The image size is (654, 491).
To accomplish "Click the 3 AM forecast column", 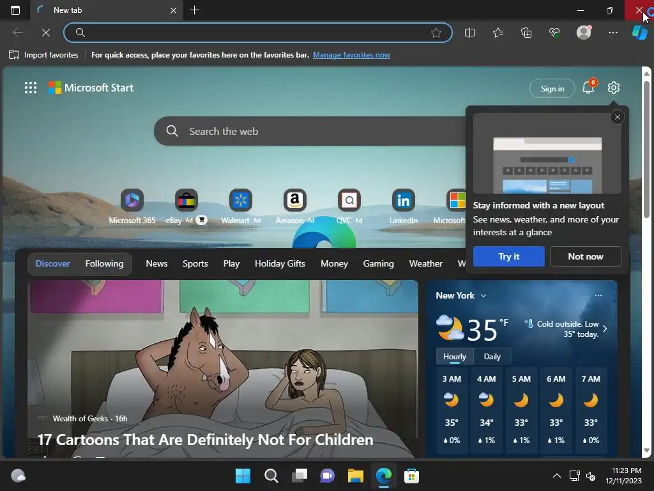I will tap(452, 409).
